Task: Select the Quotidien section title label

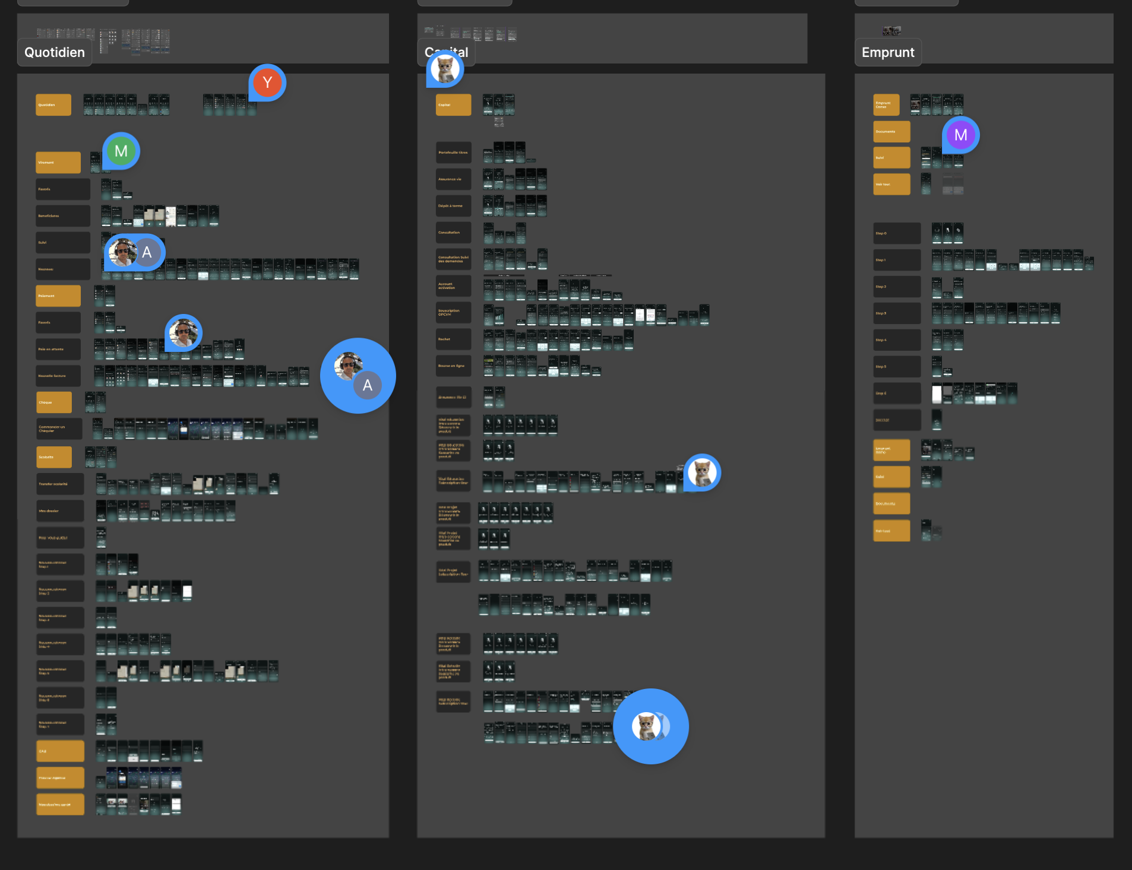Action: pos(55,52)
